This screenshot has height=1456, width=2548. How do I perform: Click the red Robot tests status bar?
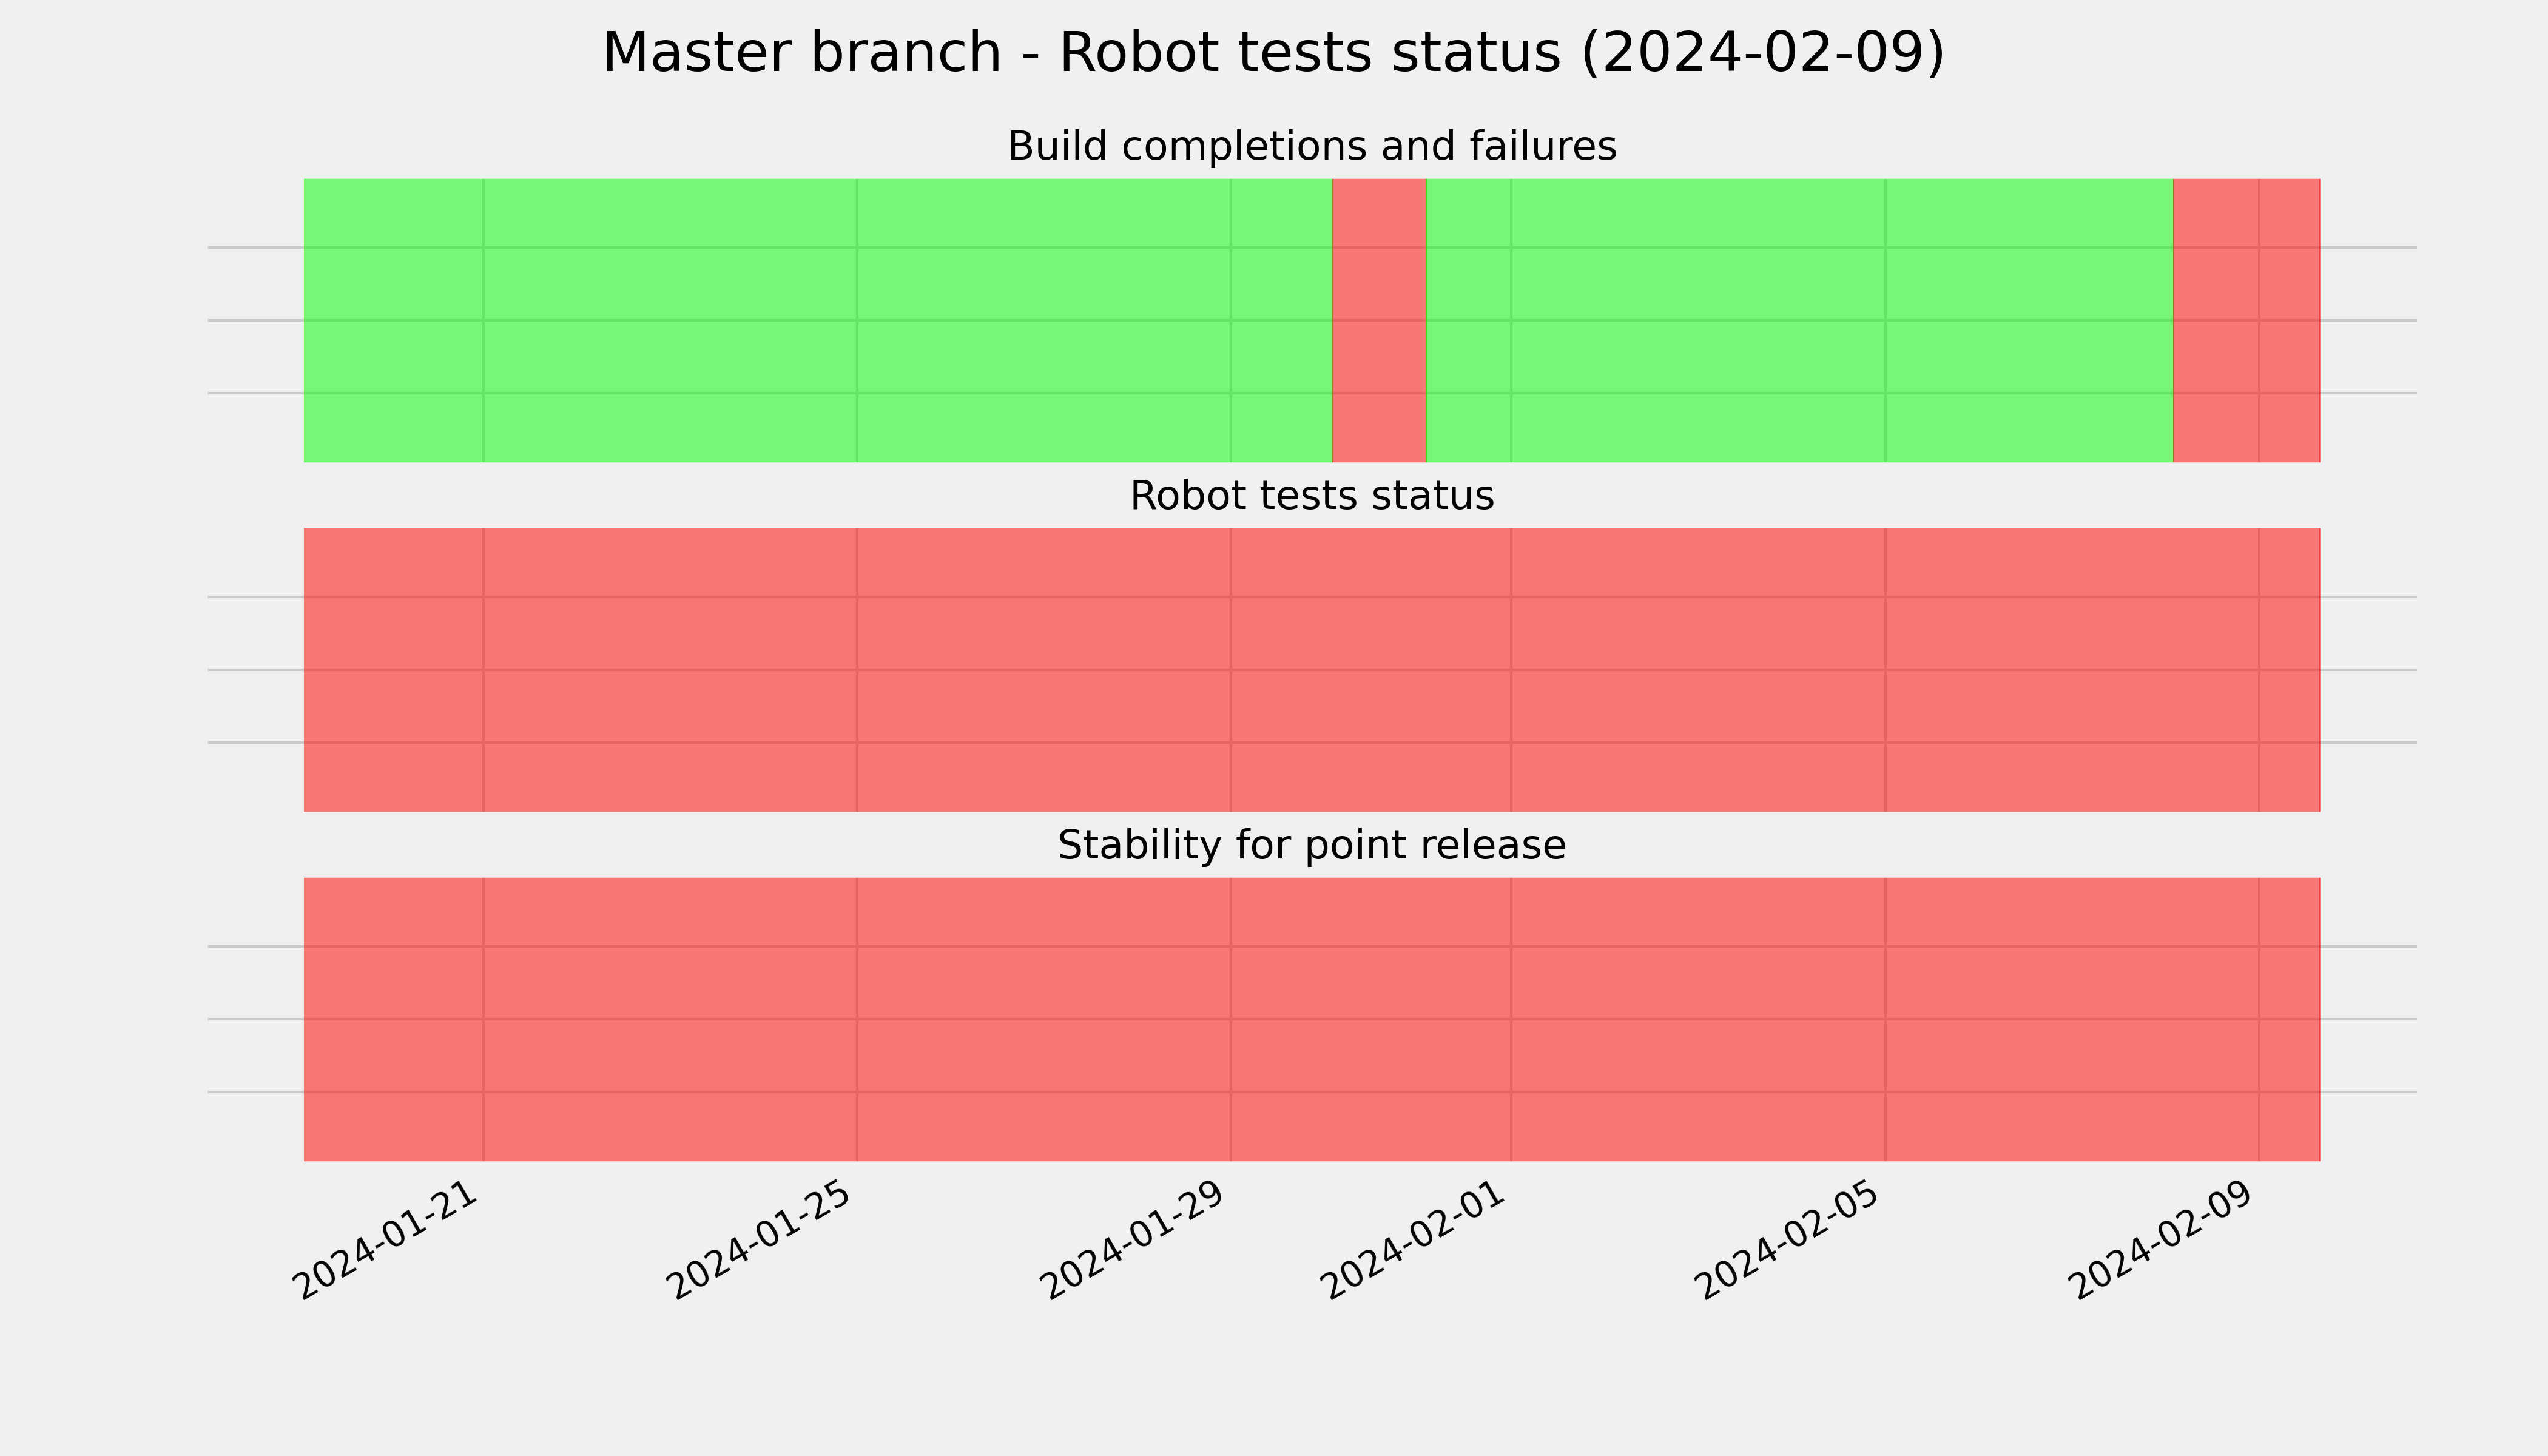(1312, 670)
